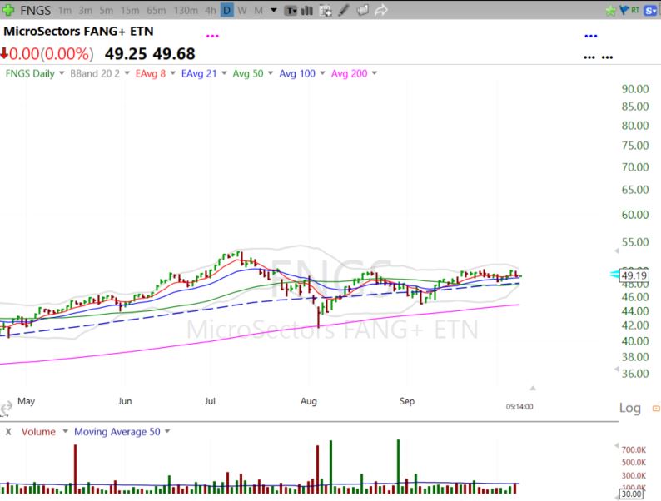Select the daily D time frame

[x=226, y=11]
